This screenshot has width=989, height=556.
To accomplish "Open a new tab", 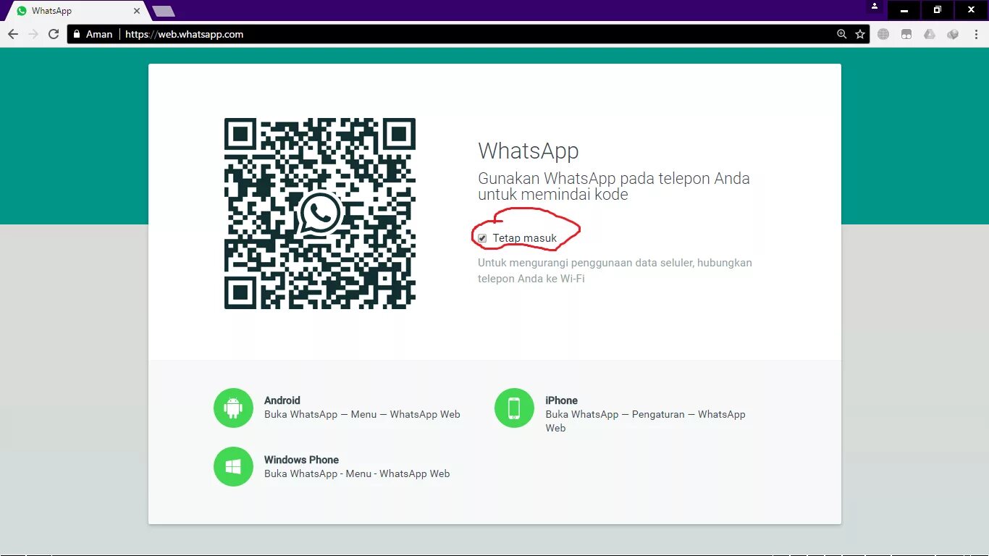I will (163, 11).
